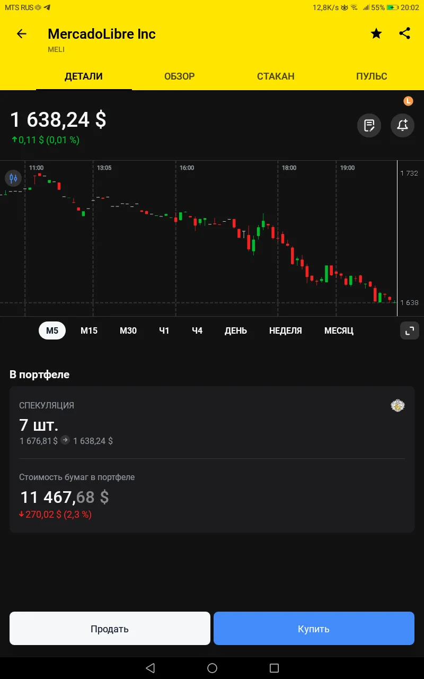The width and height of the screenshot is (424, 679).
Task: Tap the 19:00 time marker on chart
Action: pos(347,168)
